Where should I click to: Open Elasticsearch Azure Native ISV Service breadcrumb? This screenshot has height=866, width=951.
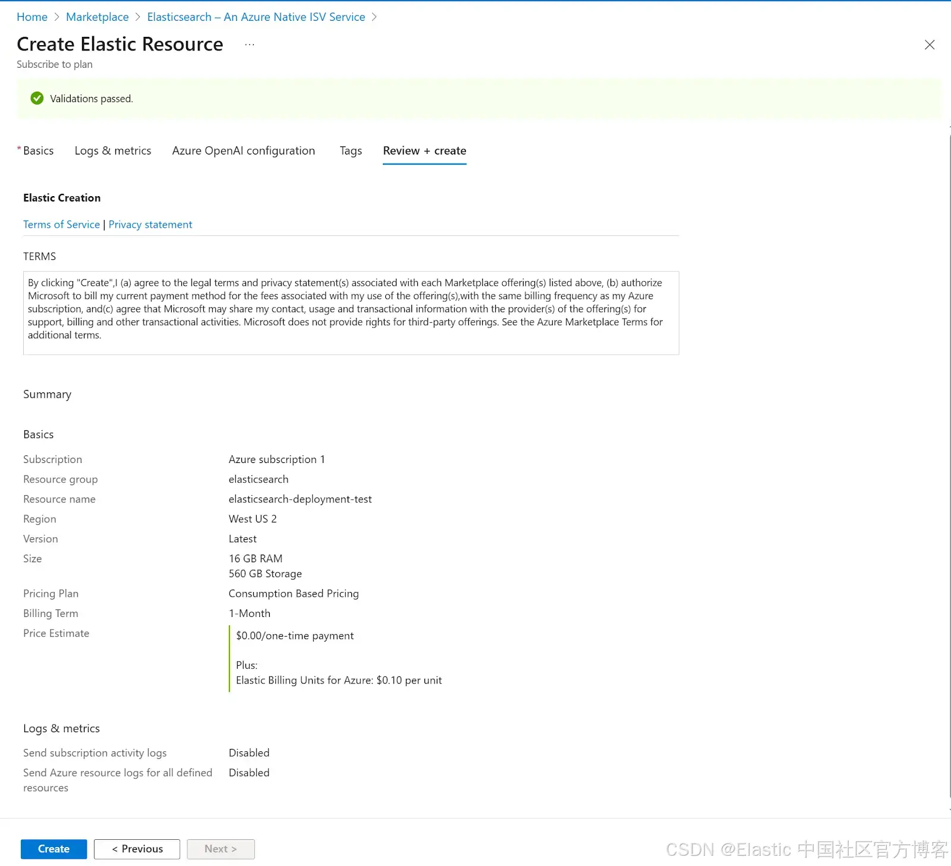(x=256, y=17)
